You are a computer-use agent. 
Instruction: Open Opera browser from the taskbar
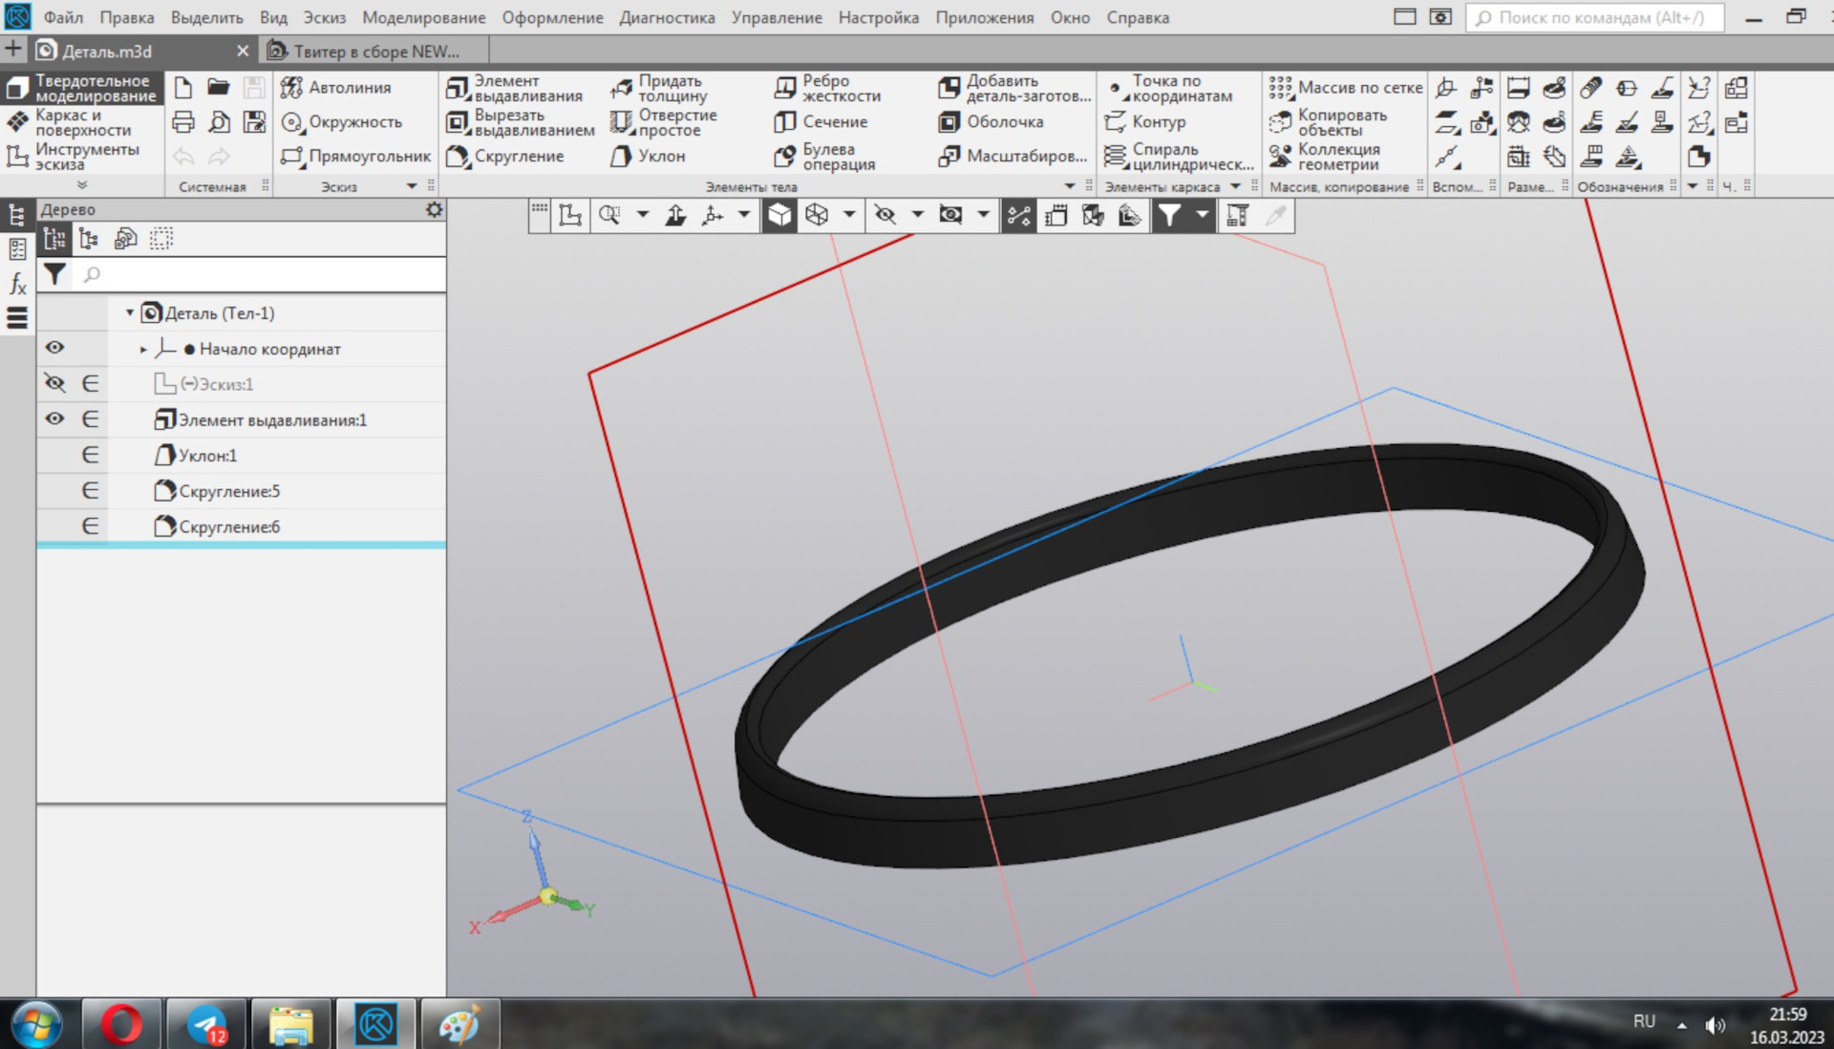[121, 1025]
